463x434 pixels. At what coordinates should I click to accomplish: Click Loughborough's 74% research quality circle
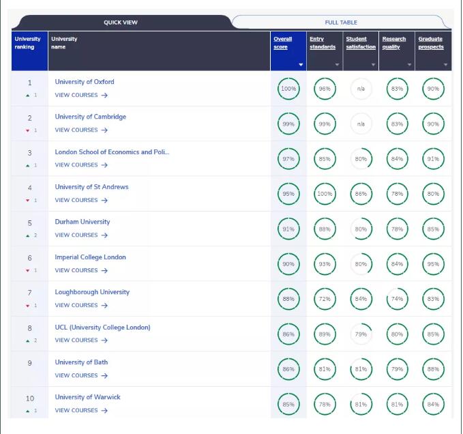[x=397, y=299]
